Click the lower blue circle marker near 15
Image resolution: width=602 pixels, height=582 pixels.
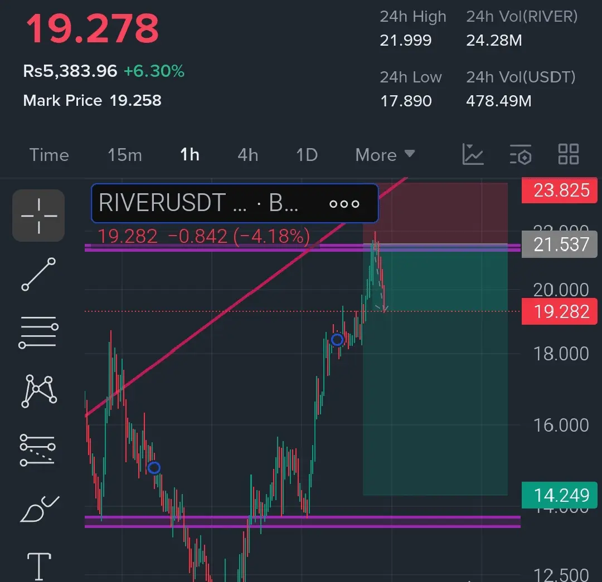pos(154,468)
